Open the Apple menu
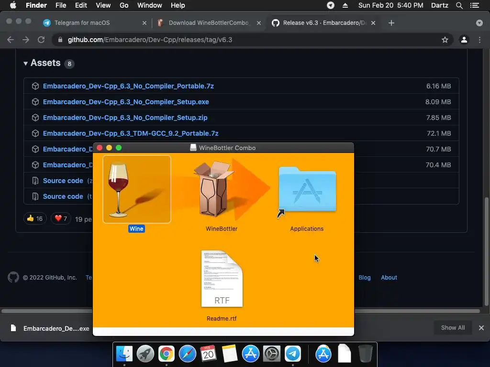 13,5
